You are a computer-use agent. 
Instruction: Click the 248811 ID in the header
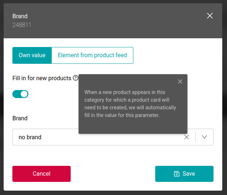click(22, 25)
